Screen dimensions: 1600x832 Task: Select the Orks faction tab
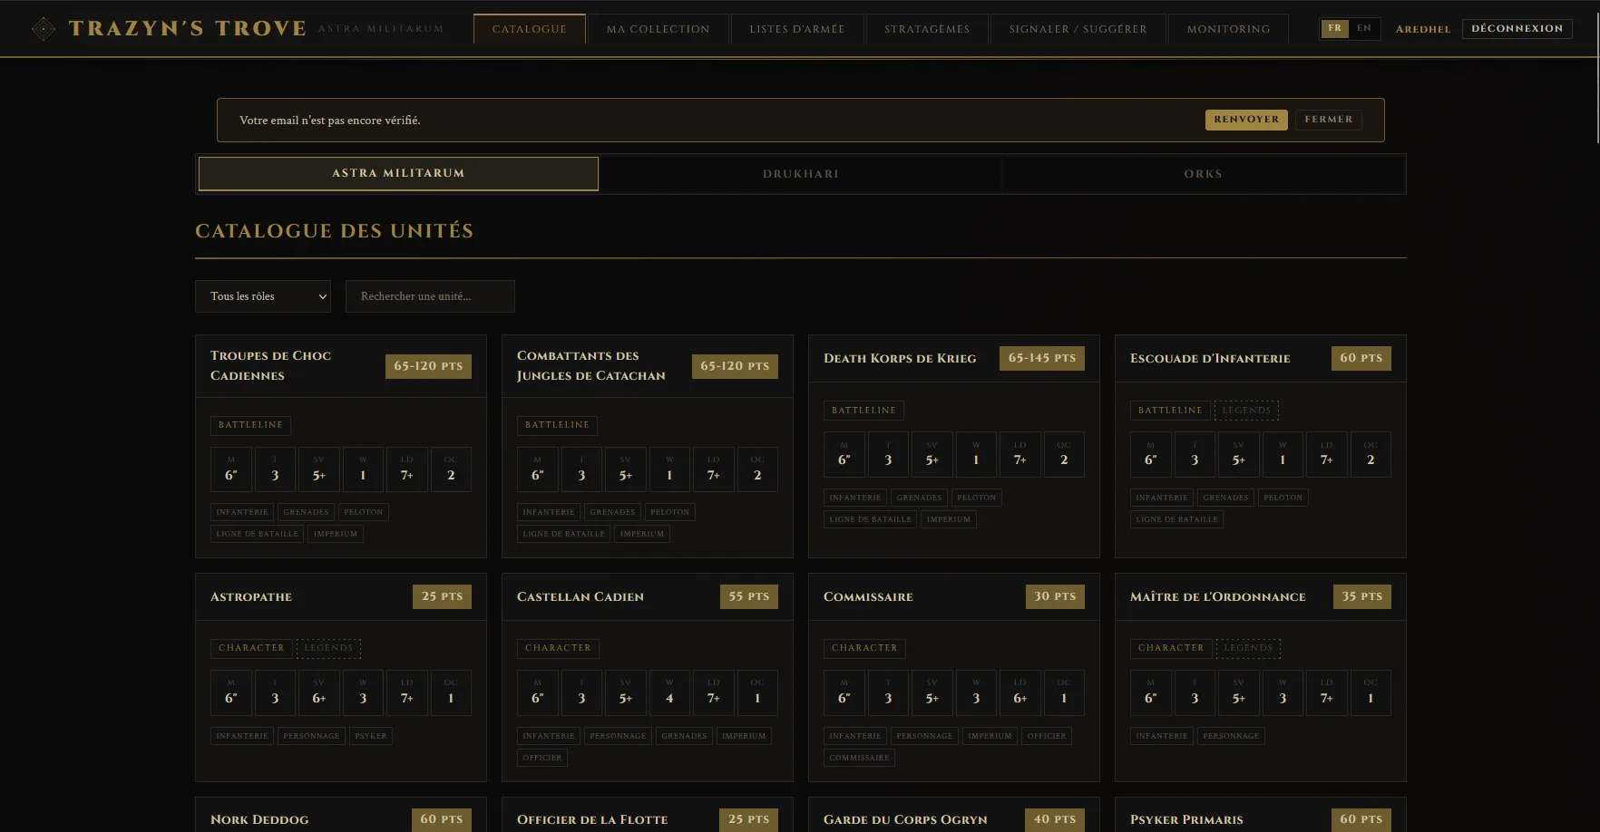(x=1204, y=174)
